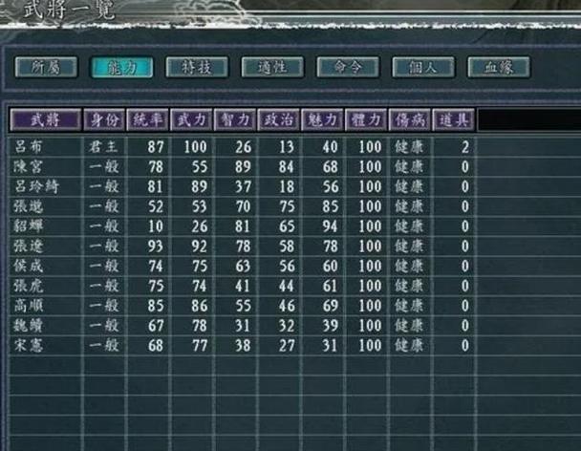
Task: Switch to the 適性 tab
Action: 272,68
